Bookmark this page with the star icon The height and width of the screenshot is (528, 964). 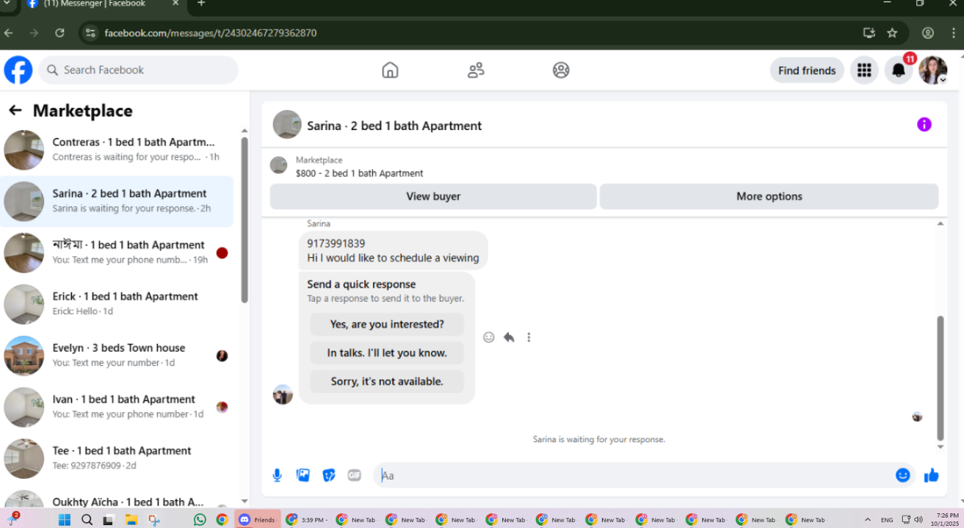point(892,33)
